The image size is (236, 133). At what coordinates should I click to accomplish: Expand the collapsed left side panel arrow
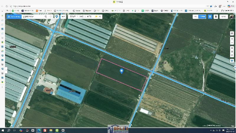(x=6, y=70)
